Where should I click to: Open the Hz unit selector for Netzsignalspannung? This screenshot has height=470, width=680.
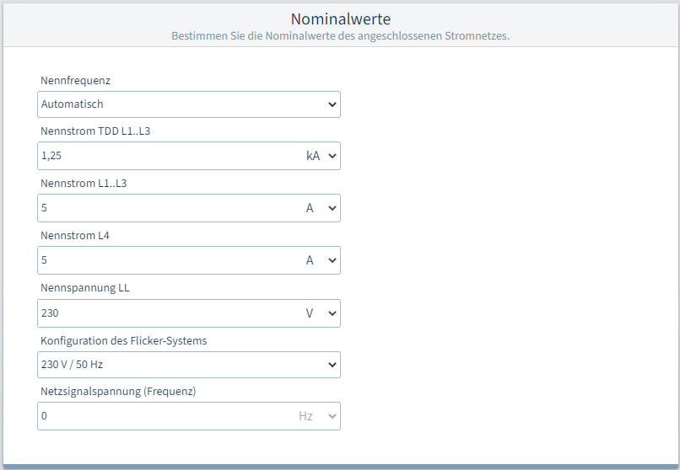click(317, 416)
